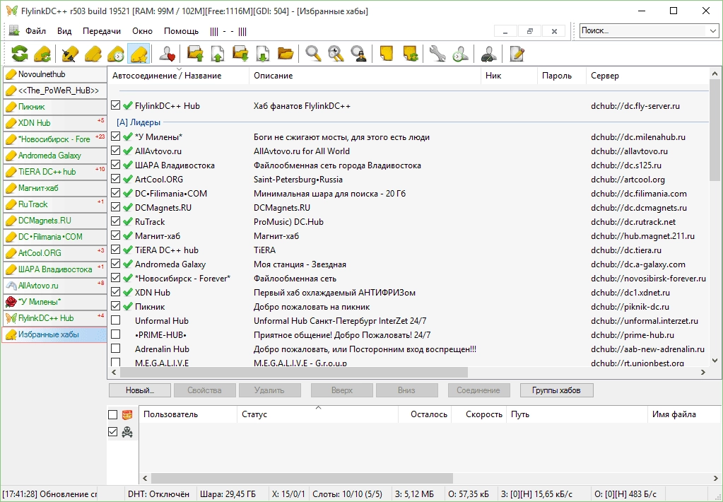The width and height of the screenshot is (723, 502).
Task: Click the Удалить button
Action: [x=269, y=390]
